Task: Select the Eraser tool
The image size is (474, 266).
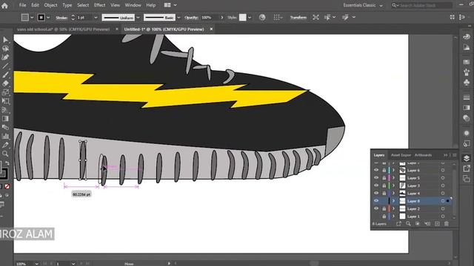Action: point(5,83)
